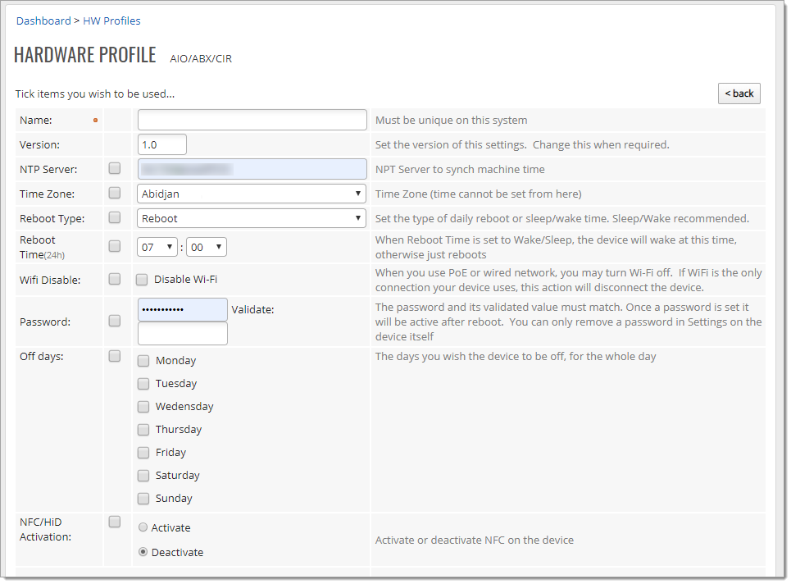Image resolution: width=791 pixels, height=584 pixels.
Task: Open the reboot minute dropdown showing 00
Action: [x=207, y=247]
